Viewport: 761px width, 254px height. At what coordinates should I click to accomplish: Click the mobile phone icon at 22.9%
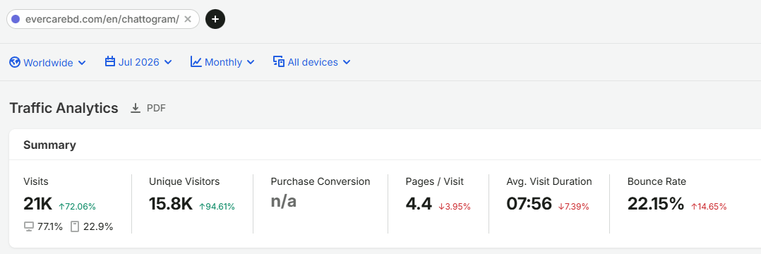point(74,226)
